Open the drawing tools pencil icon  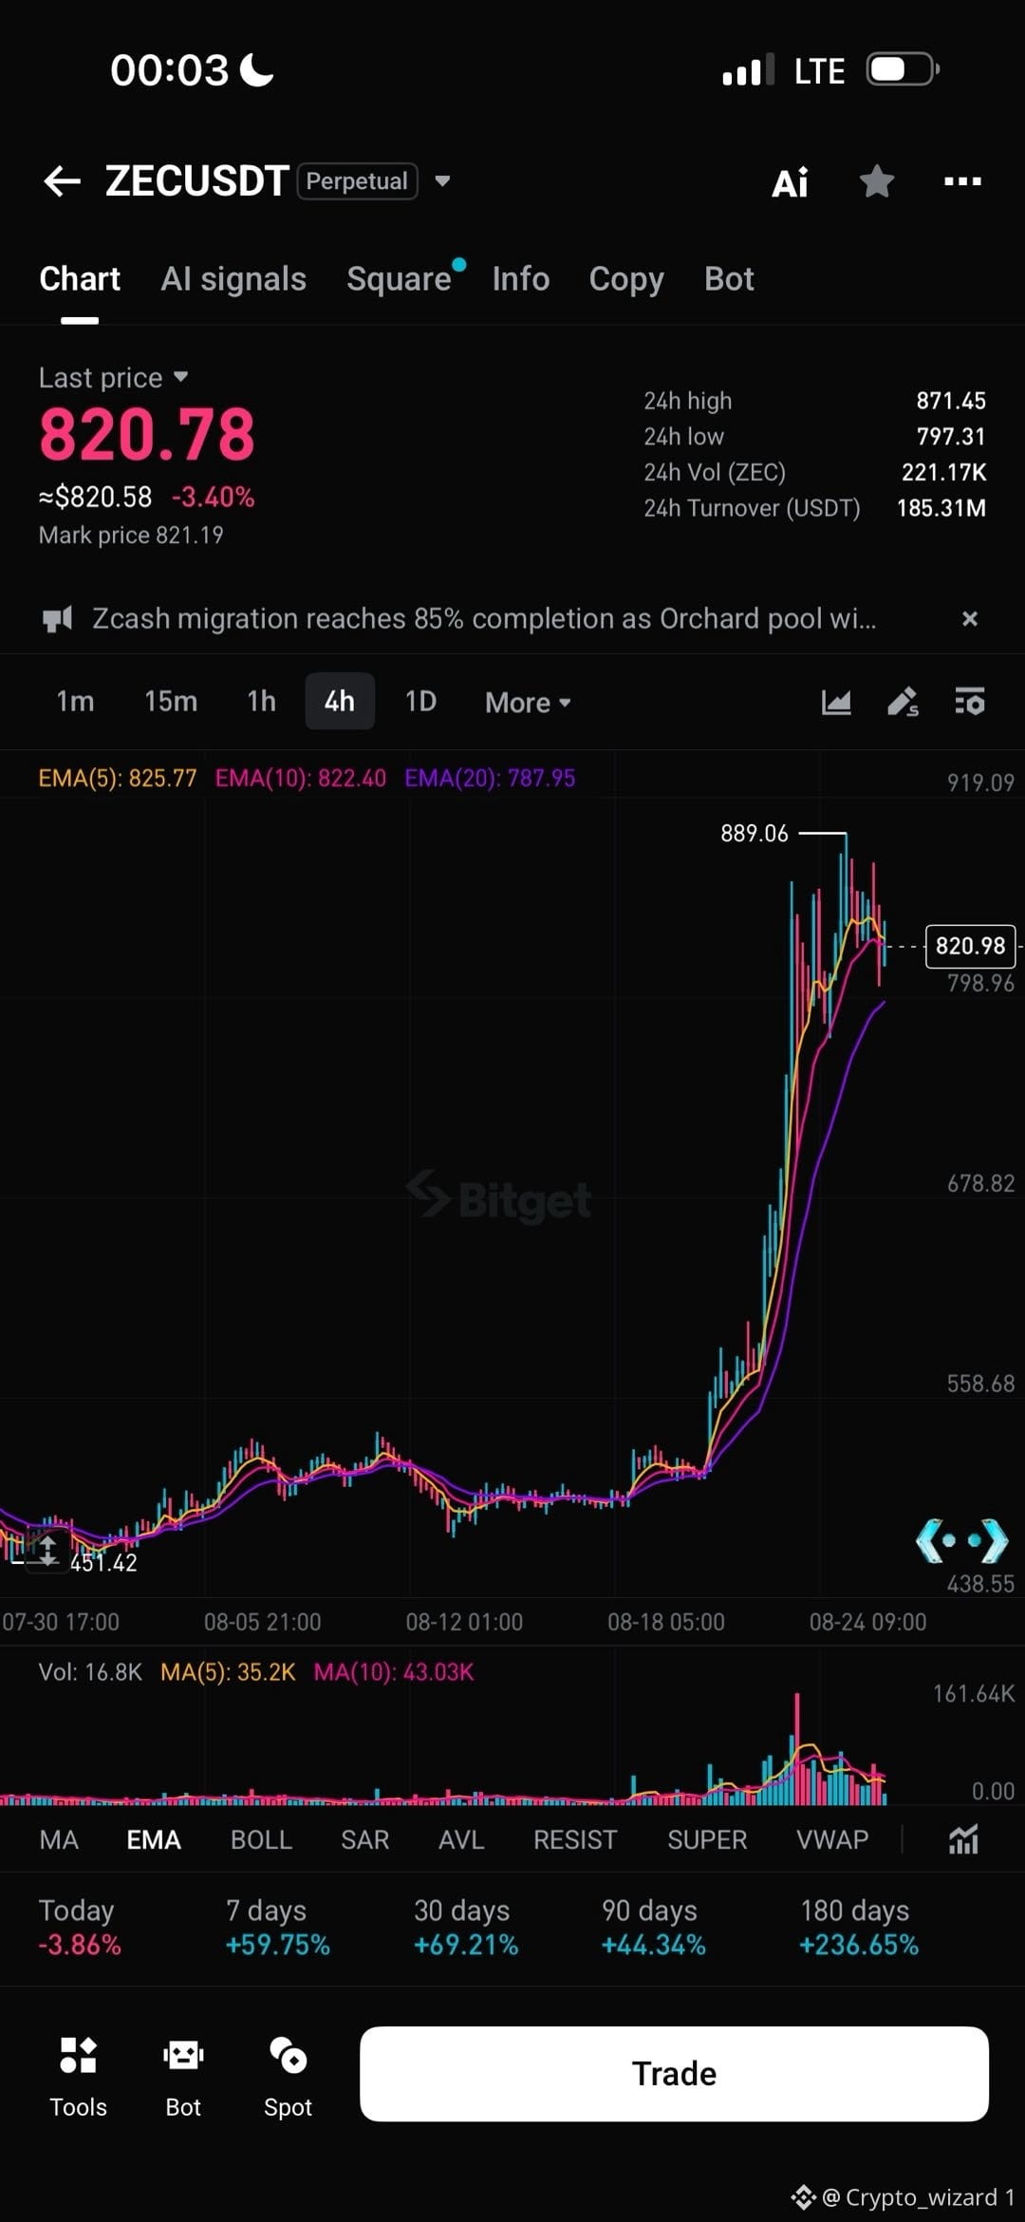903,702
